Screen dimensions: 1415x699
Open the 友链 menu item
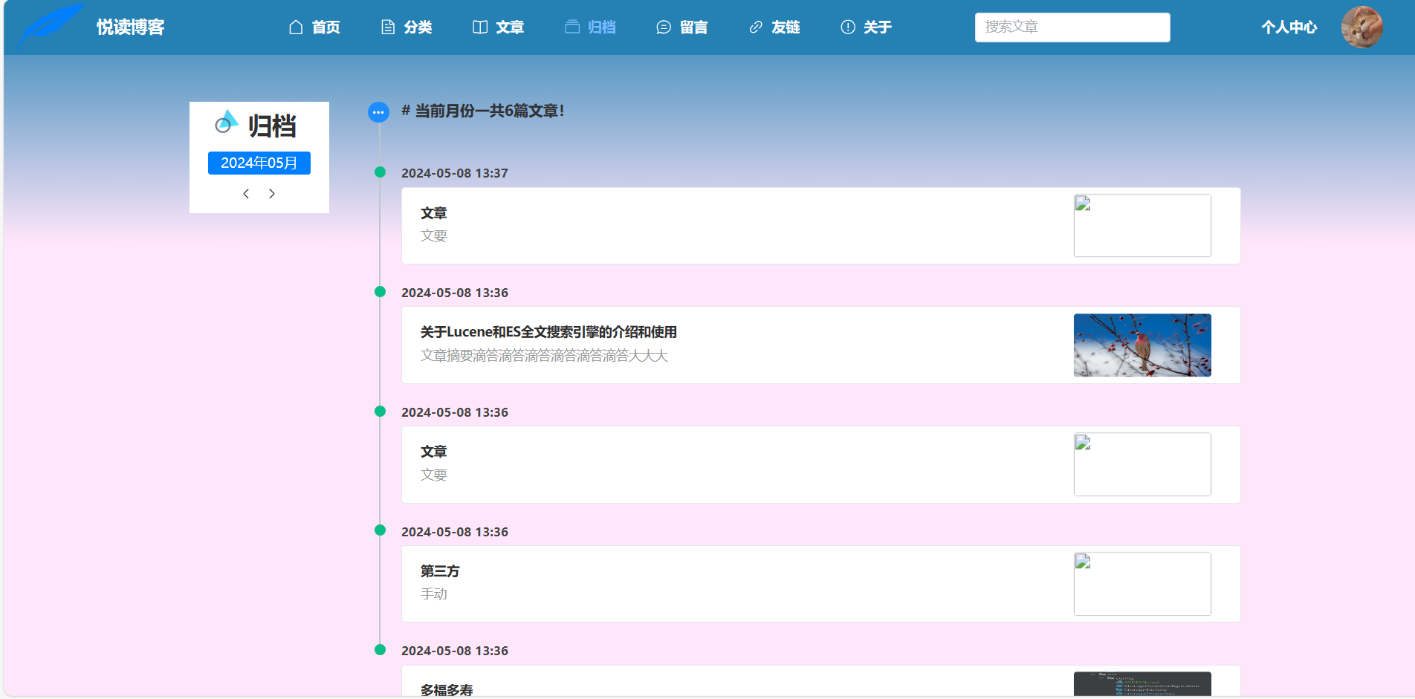point(786,27)
